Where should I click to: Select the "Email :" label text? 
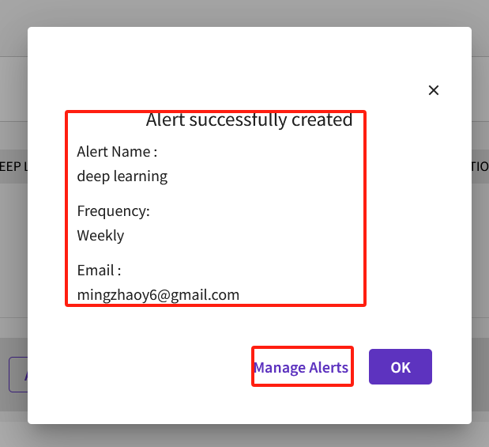99,271
